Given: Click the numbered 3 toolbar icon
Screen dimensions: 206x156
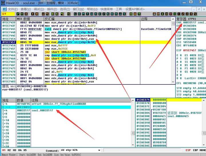Looking at the screenshot, I should (x=187, y=14).
